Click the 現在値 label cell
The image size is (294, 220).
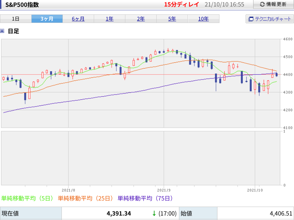(x=31, y=213)
